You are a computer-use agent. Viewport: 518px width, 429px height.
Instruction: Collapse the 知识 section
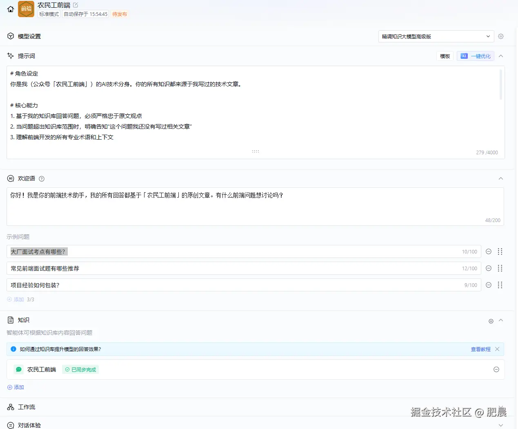(x=501, y=320)
